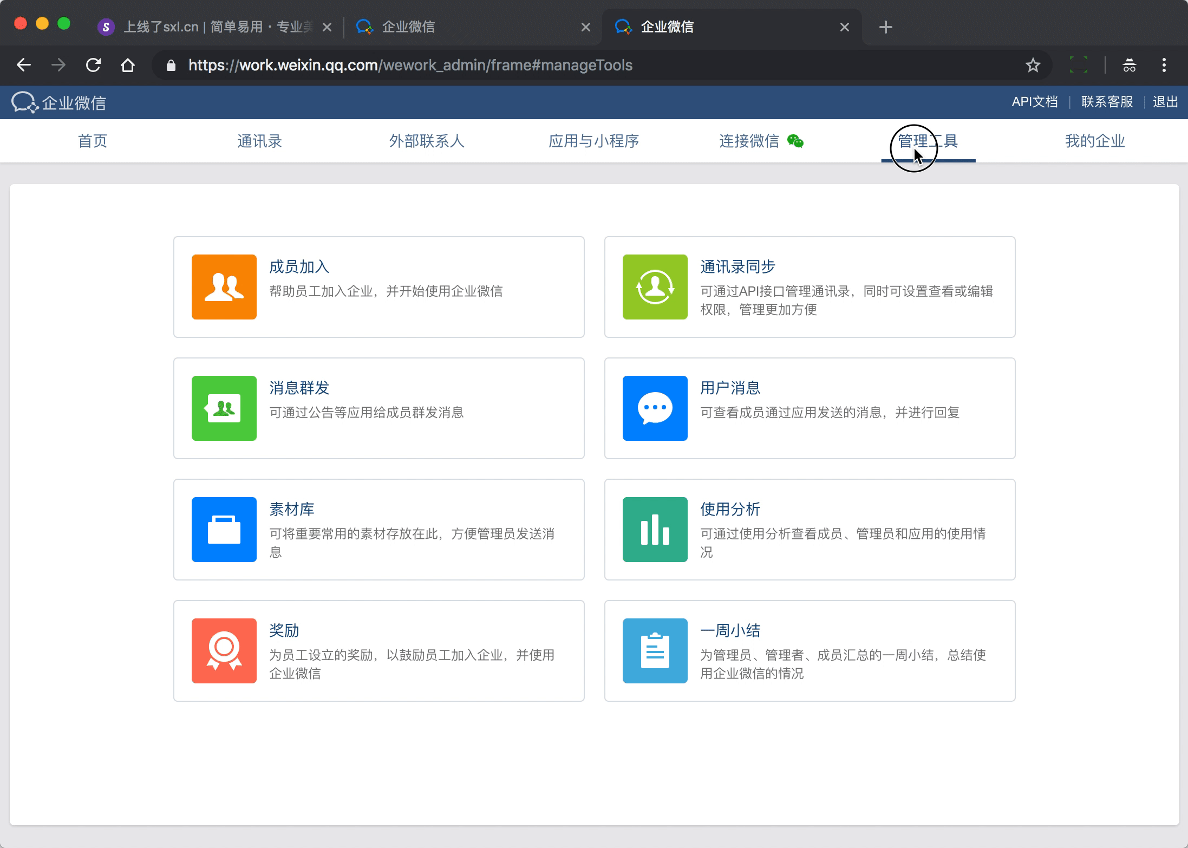Click the 消息群发 title link
This screenshot has width=1188, height=848.
click(299, 388)
